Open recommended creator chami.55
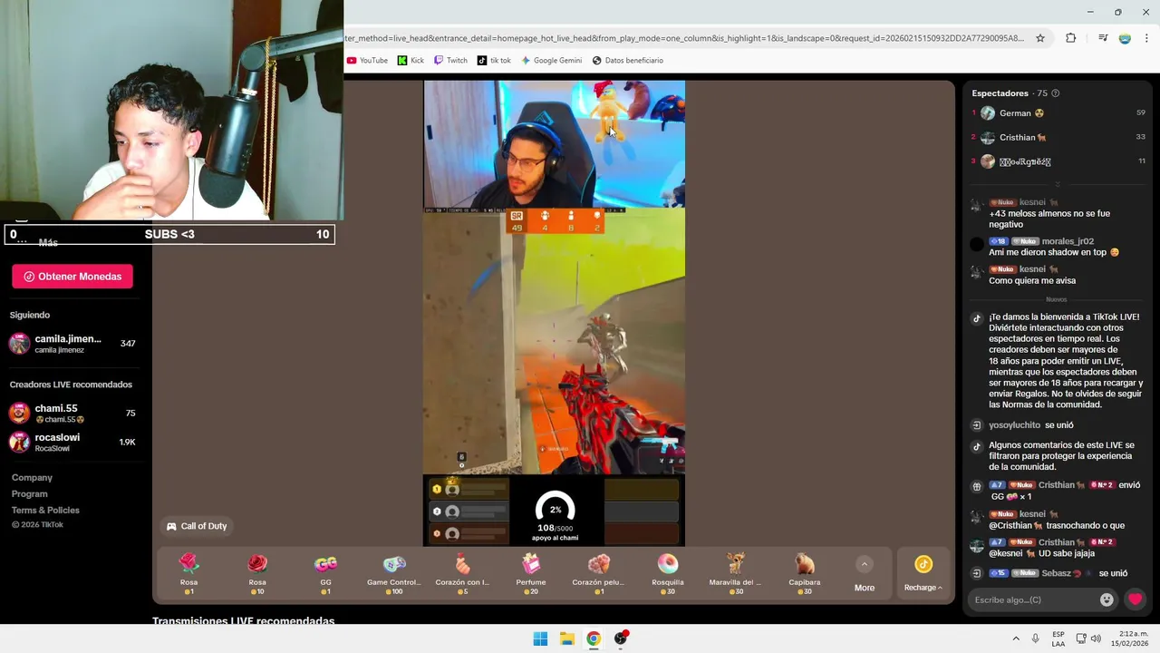The height and width of the screenshot is (653, 1160). point(72,414)
